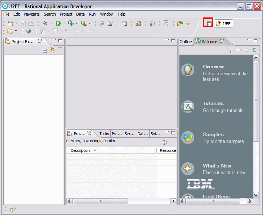The image size is (263, 215).
Task: Open the Forward history dropdown arrow
Action: (x=95, y=31)
